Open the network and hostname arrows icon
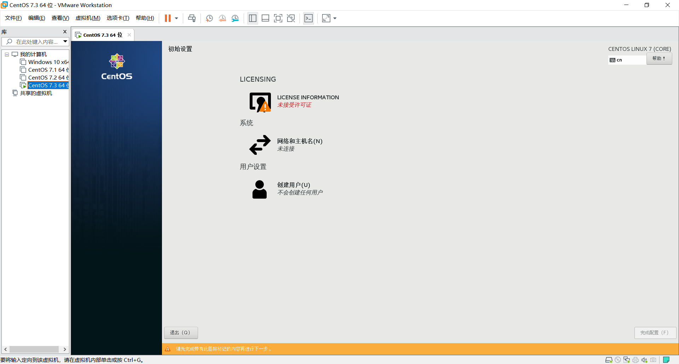The width and height of the screenshot is (679, 364). 260,145
